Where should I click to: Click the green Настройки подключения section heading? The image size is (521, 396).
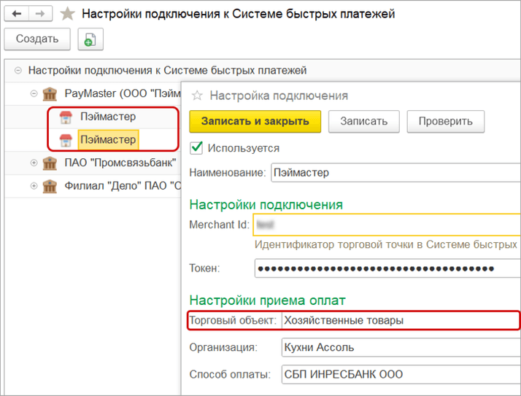click(266, 205)
